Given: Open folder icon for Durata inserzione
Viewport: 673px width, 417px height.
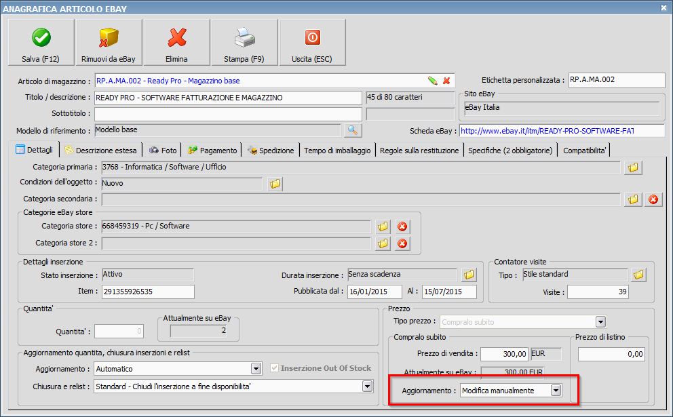Looking at the screenshot, I should [469, 275].
